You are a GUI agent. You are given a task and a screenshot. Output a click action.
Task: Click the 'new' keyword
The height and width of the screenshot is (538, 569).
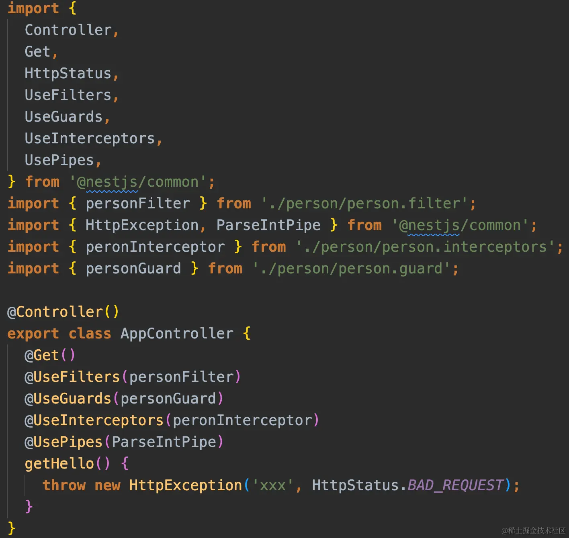(107, 485)
